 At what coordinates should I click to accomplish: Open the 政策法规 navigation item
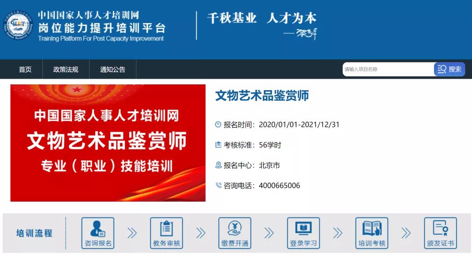point(66,69)
